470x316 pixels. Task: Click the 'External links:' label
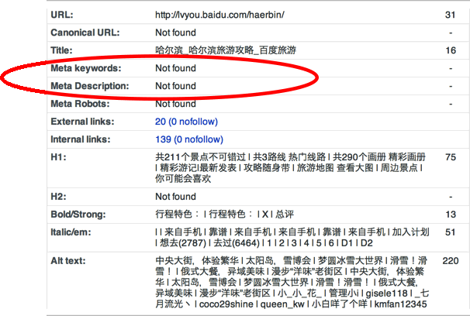(83, 122)
